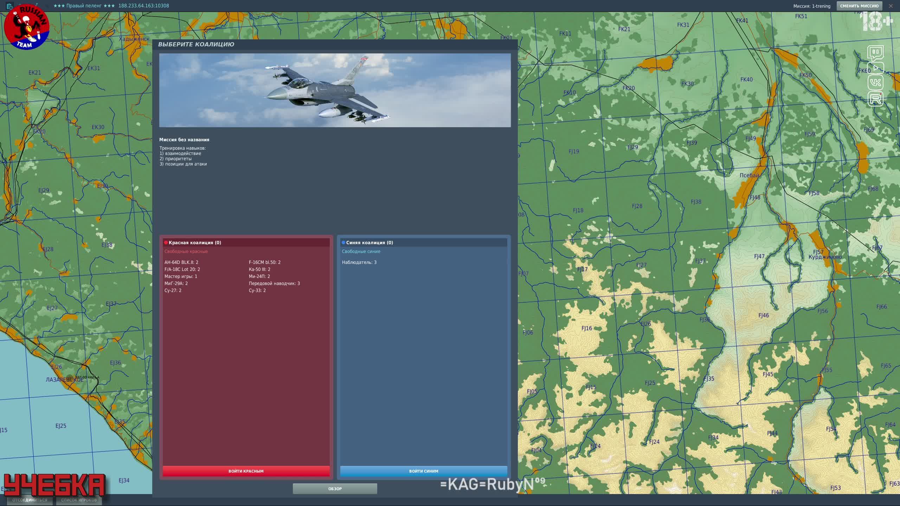Click the Обзор button
This screenshot has height=506, width=900.
(x=335, y=488)
